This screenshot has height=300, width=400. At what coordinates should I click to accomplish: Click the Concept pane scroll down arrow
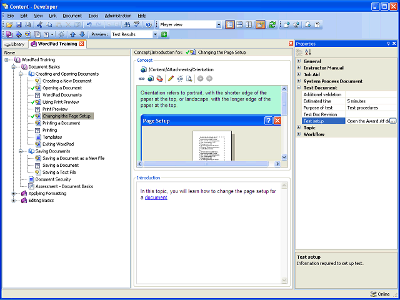(284, 157)
